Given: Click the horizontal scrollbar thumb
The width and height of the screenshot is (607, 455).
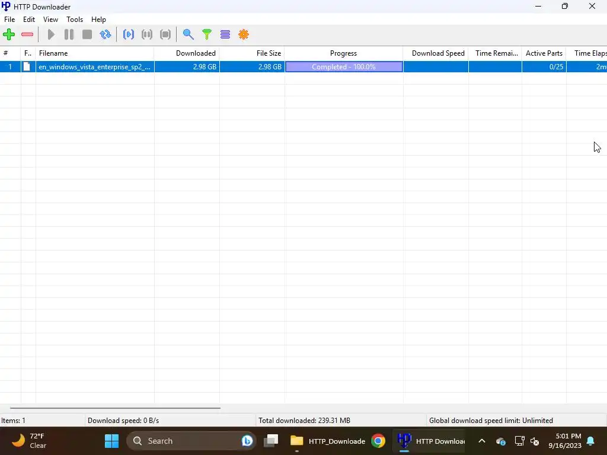Looking at the screenshot, I should click(x=116, y=408).
